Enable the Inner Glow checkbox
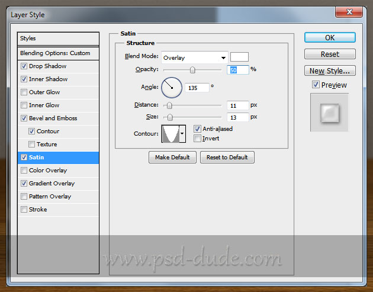 [24, 105]
